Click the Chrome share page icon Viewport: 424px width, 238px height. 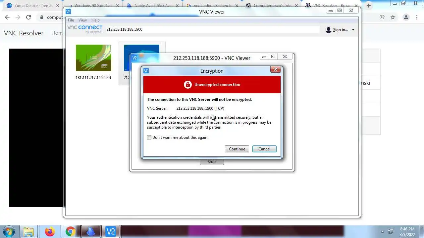pyautogui.click(x=382, y=17)
